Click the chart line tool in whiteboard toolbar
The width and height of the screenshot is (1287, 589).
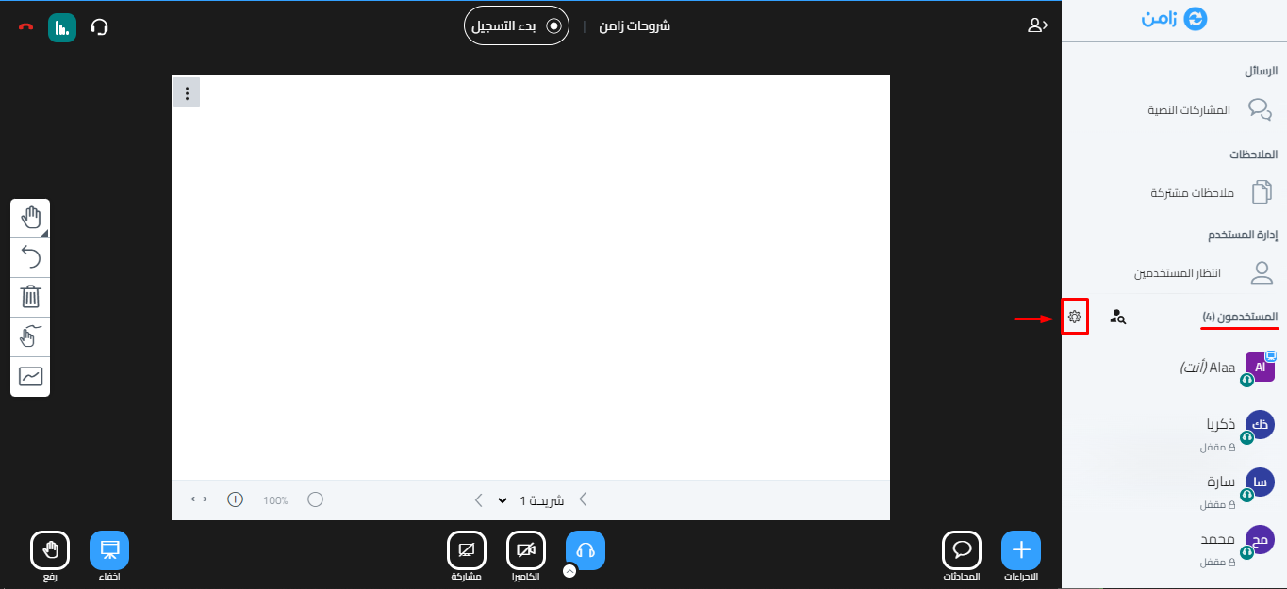coord(30,377)
